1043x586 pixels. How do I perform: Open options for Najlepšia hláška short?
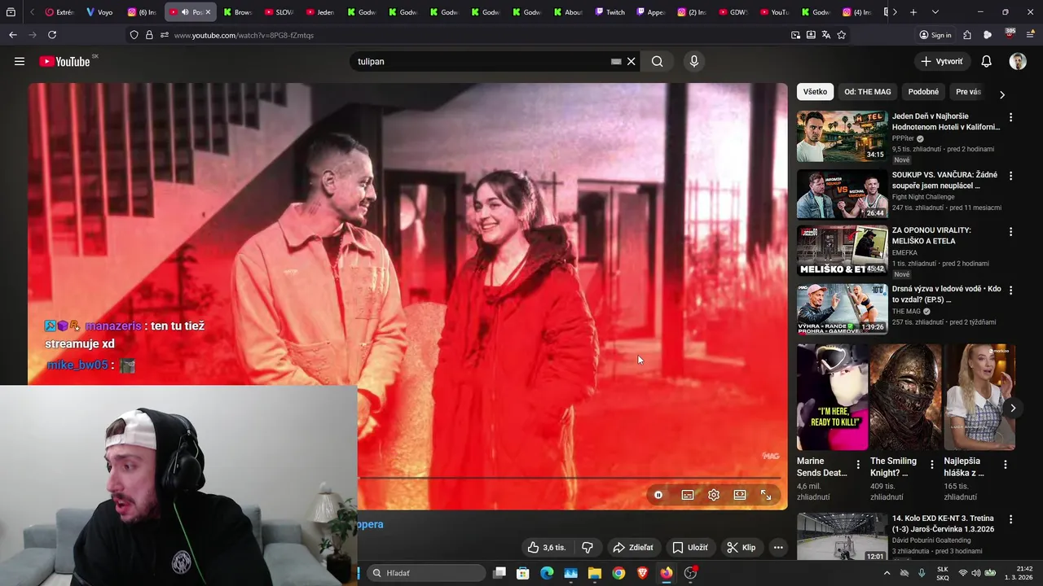pos(1006,465)
